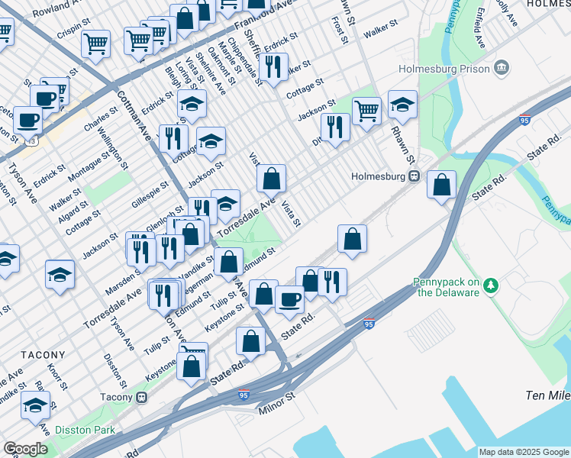Click the shopping bag marker near the railway line
The height and width of the screenshot is (458, 571).
(352, 240)
